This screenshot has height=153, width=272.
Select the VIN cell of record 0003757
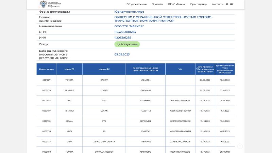click(x=180, y=111)
